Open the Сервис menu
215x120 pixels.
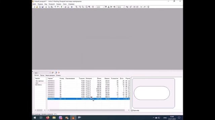tap(59, 4)
